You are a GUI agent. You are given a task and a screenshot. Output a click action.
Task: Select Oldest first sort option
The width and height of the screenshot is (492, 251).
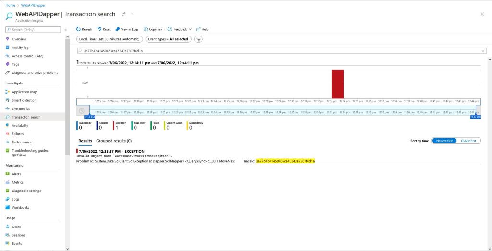468,141
